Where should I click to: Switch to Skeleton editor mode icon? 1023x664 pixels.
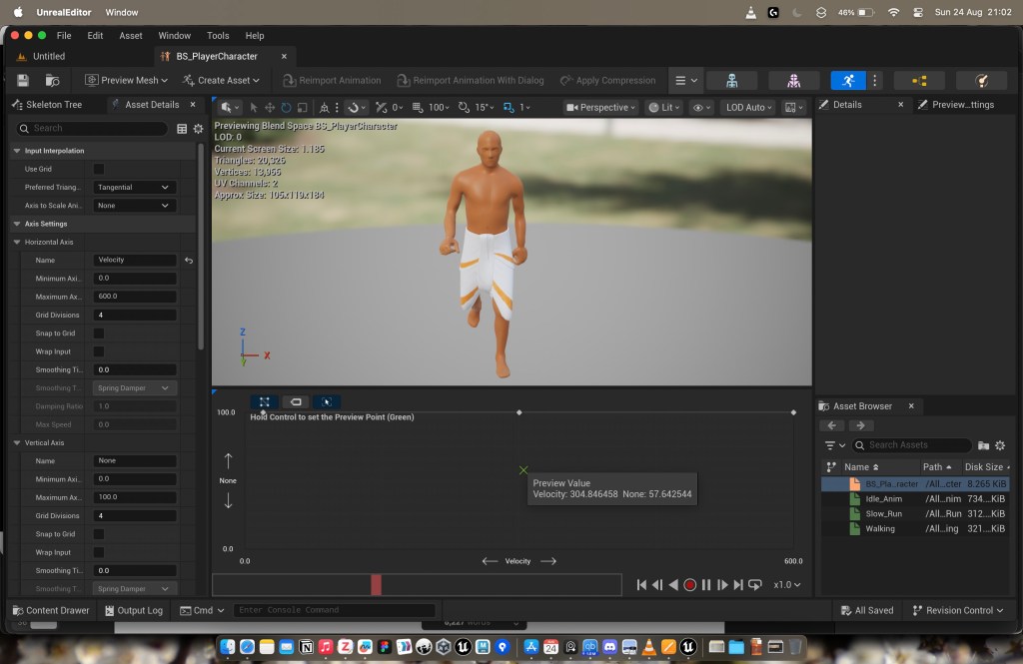tap(731, 80)
